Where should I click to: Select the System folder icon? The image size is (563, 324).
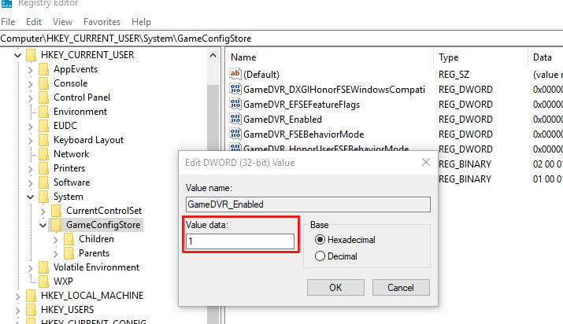click(43, 197)
